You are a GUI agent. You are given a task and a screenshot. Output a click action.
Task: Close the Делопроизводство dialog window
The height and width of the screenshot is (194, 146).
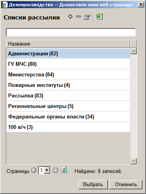[141, 5]
